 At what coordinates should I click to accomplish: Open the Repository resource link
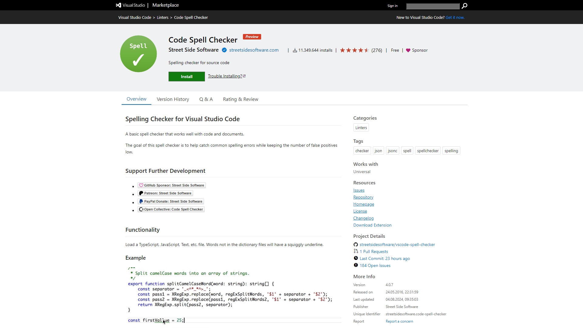tap(363, 197)
